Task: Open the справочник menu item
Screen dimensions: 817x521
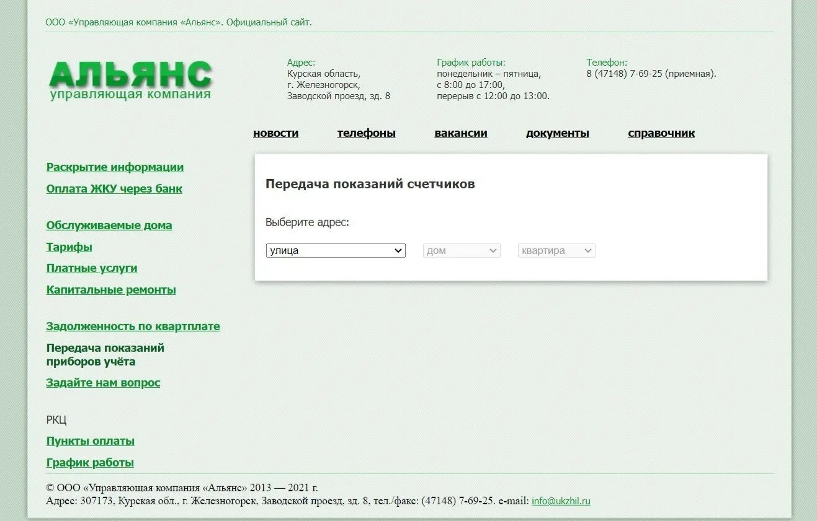Action: (x=661, y=133)
